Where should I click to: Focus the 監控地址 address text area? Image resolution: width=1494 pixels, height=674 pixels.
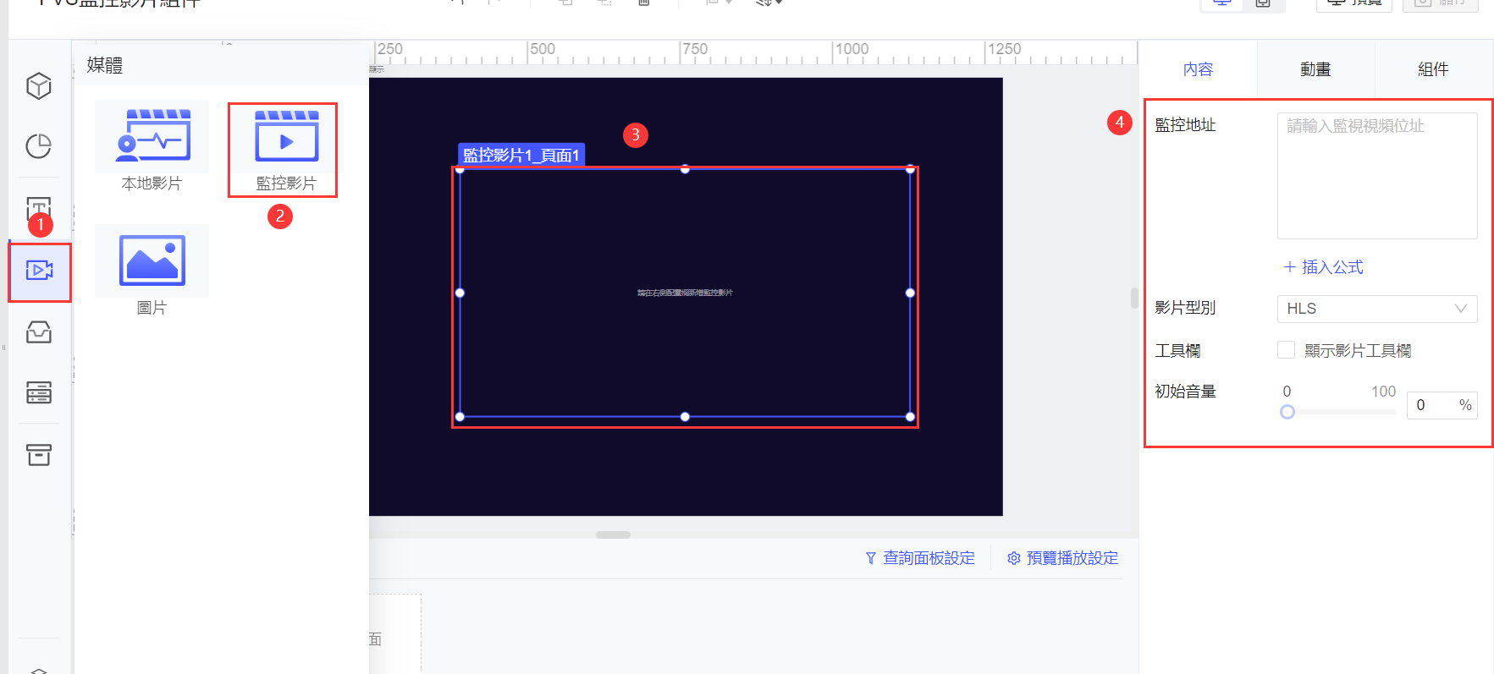1376,176
